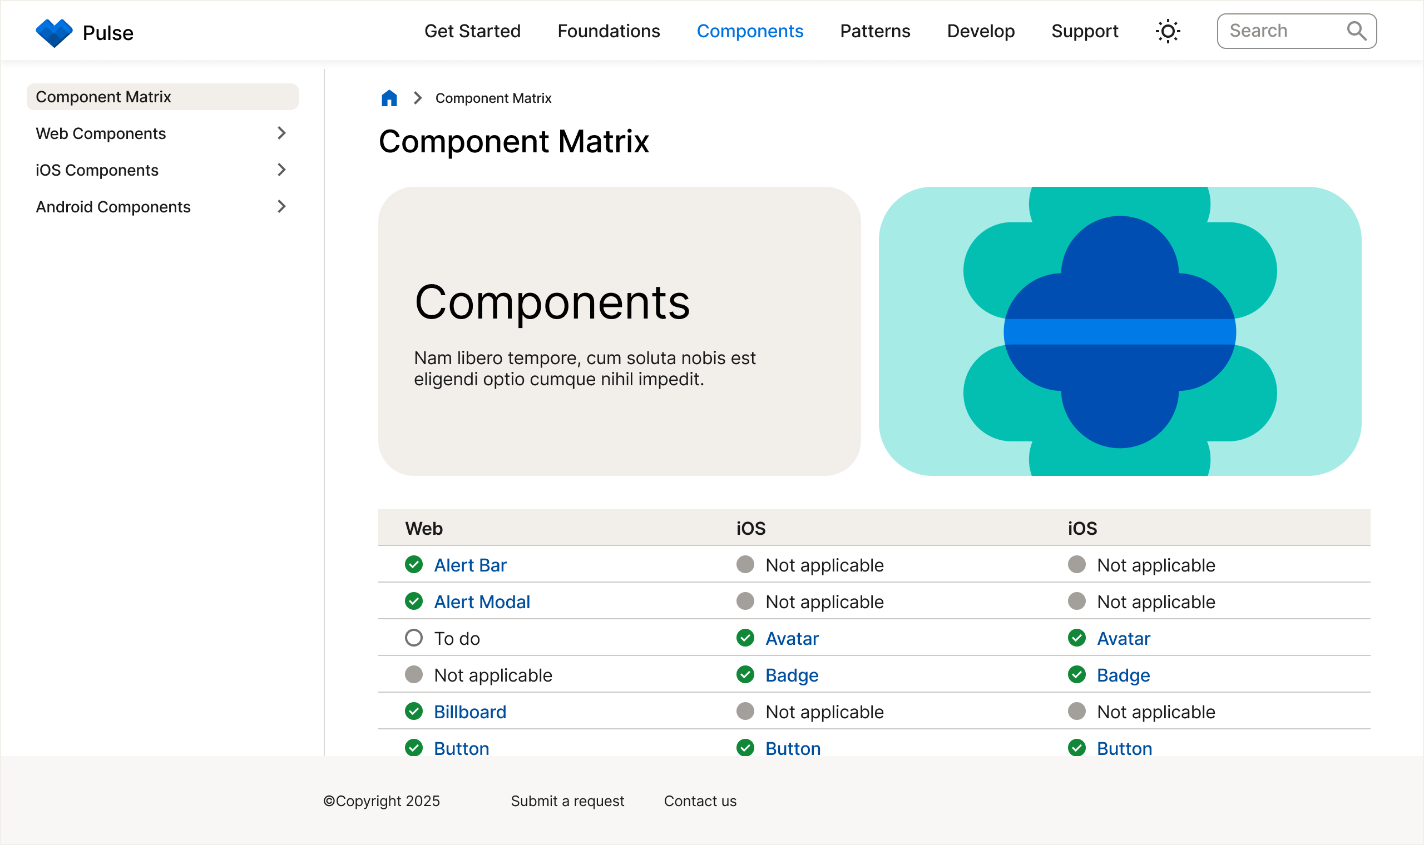Select the empty To do status circle
Viewport: 1424px width, 845px height.
(x=414, y=638)
